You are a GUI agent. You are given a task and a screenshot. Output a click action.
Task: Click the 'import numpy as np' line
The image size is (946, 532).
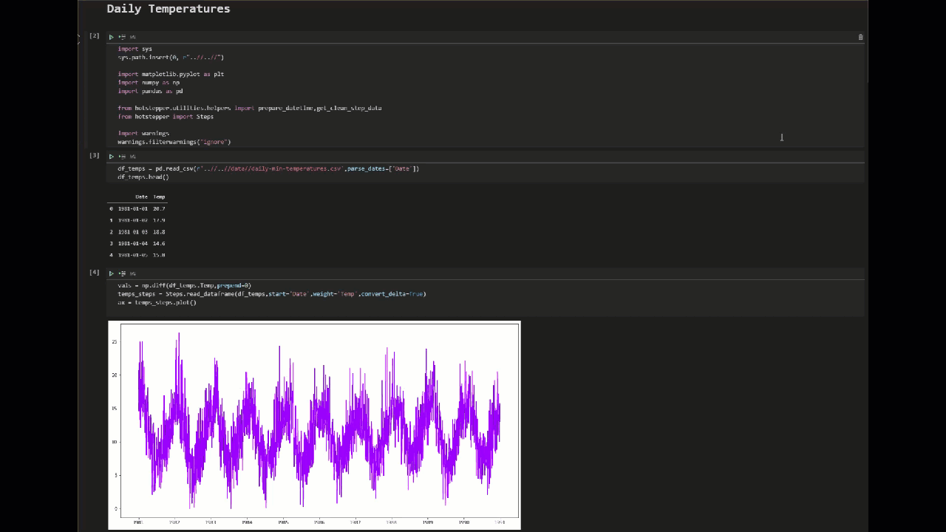click(x=149, y=83)
